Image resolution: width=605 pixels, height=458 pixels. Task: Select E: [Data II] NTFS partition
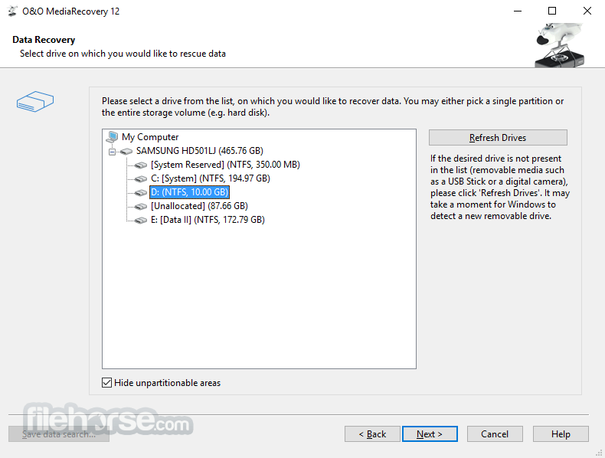[x=207, y=220]
